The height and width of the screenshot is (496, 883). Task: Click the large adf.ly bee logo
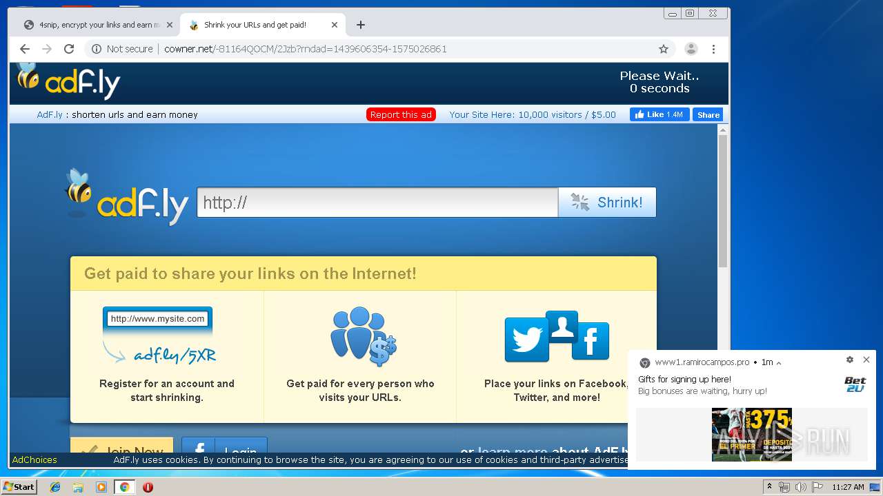click(x=126, y=197)
